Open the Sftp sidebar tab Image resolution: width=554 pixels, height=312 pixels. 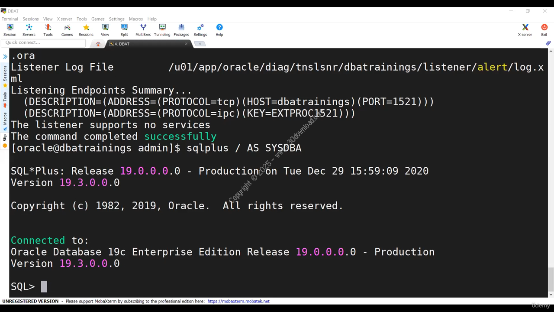tap(5, 141)
